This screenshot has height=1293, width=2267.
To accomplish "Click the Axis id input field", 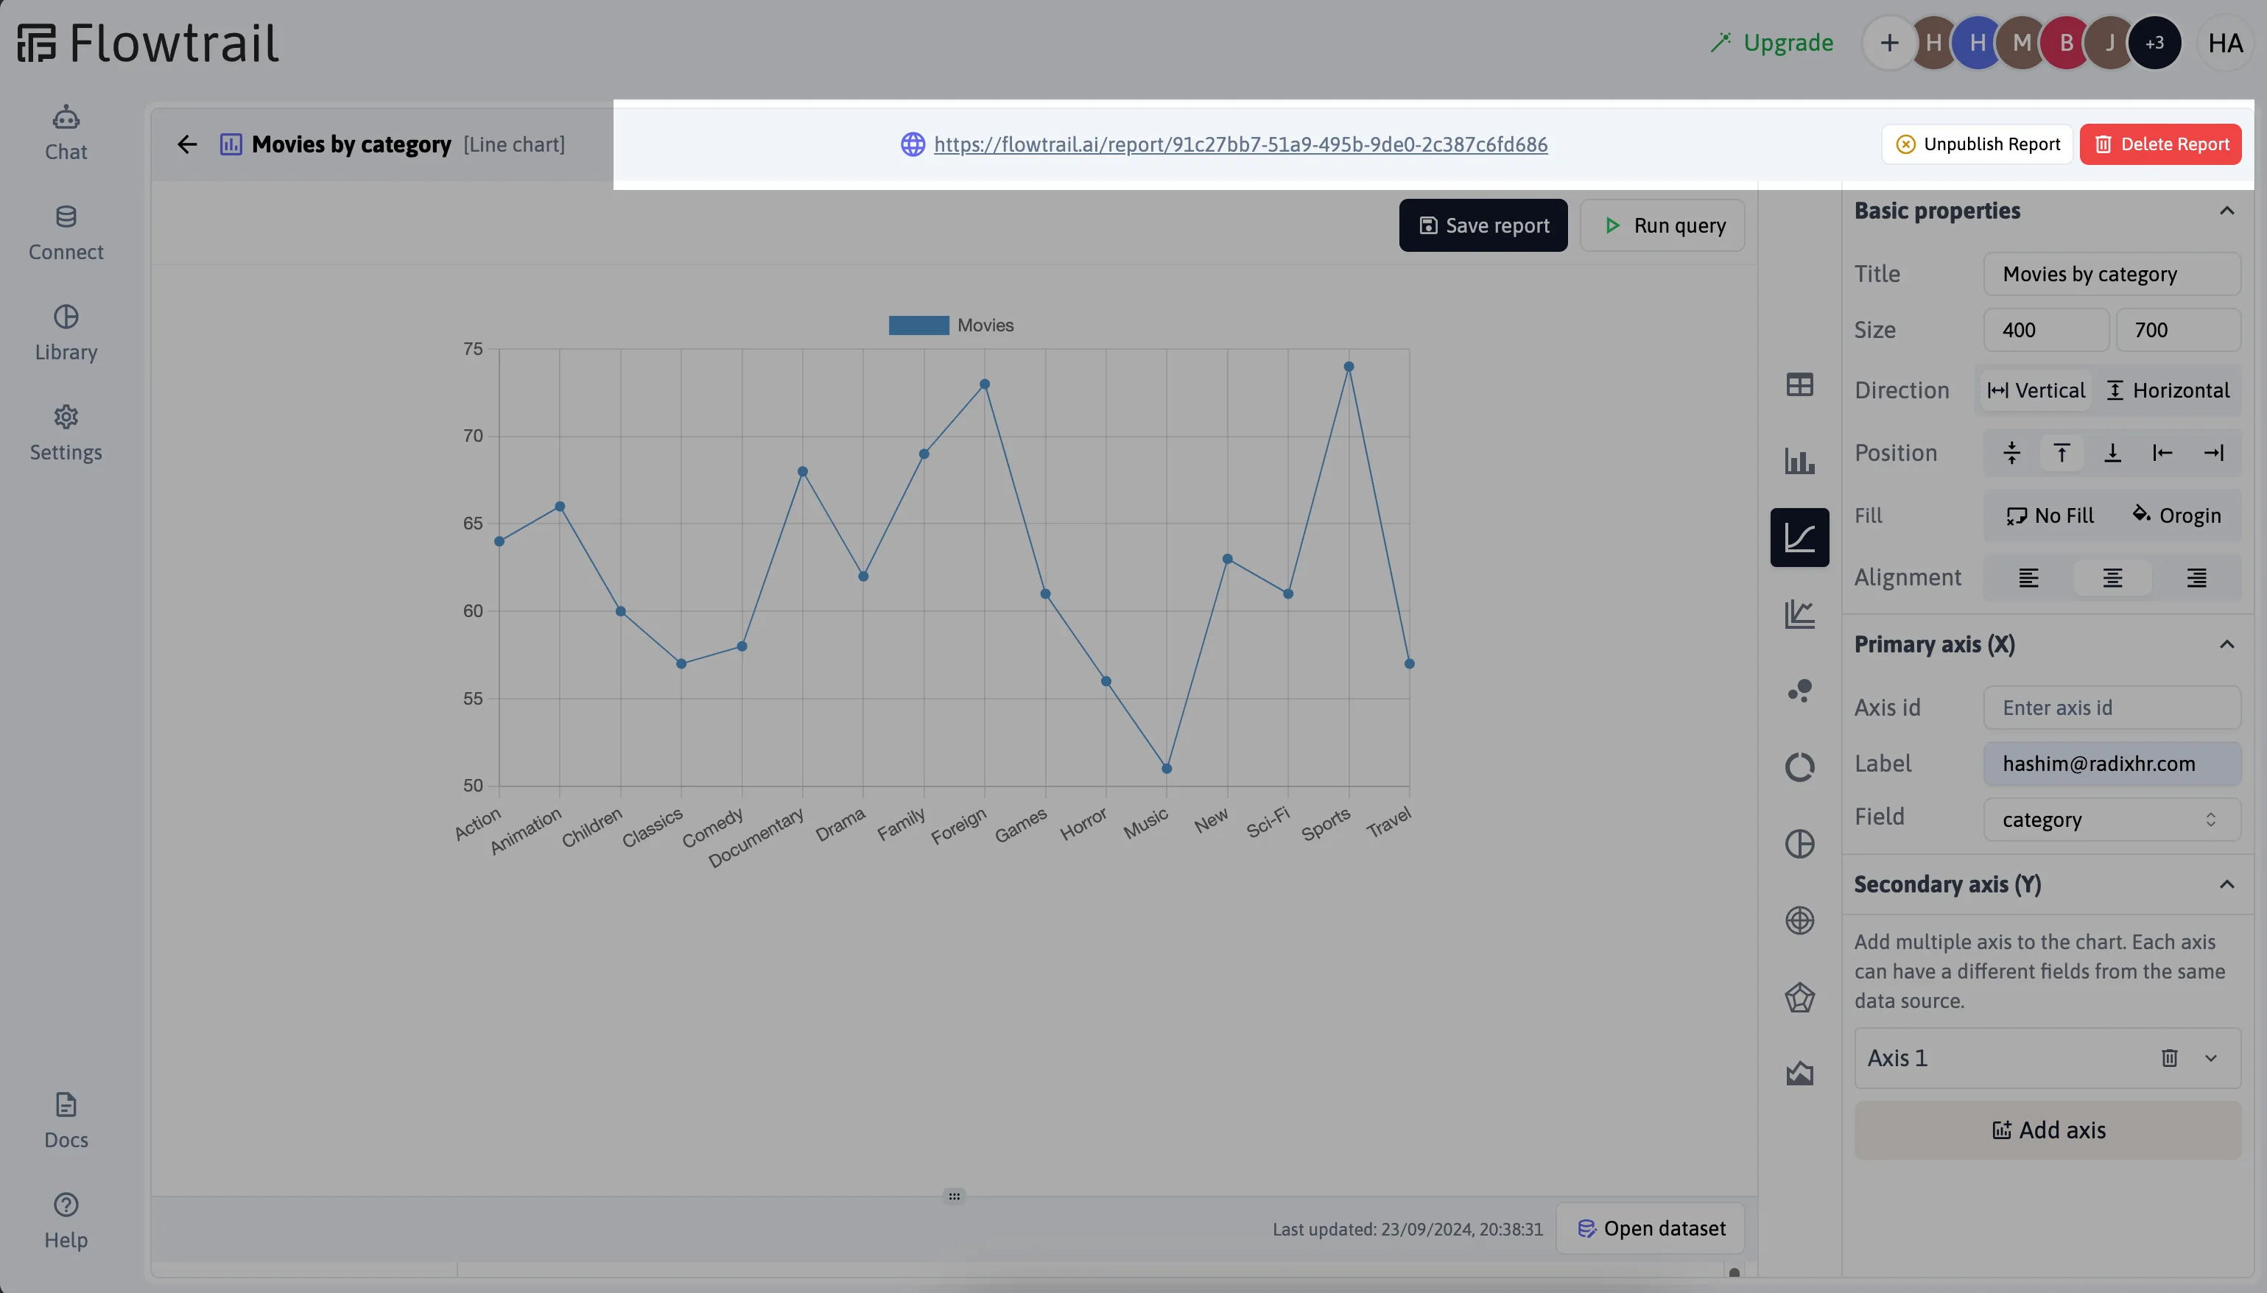I will pos(2112,707).
